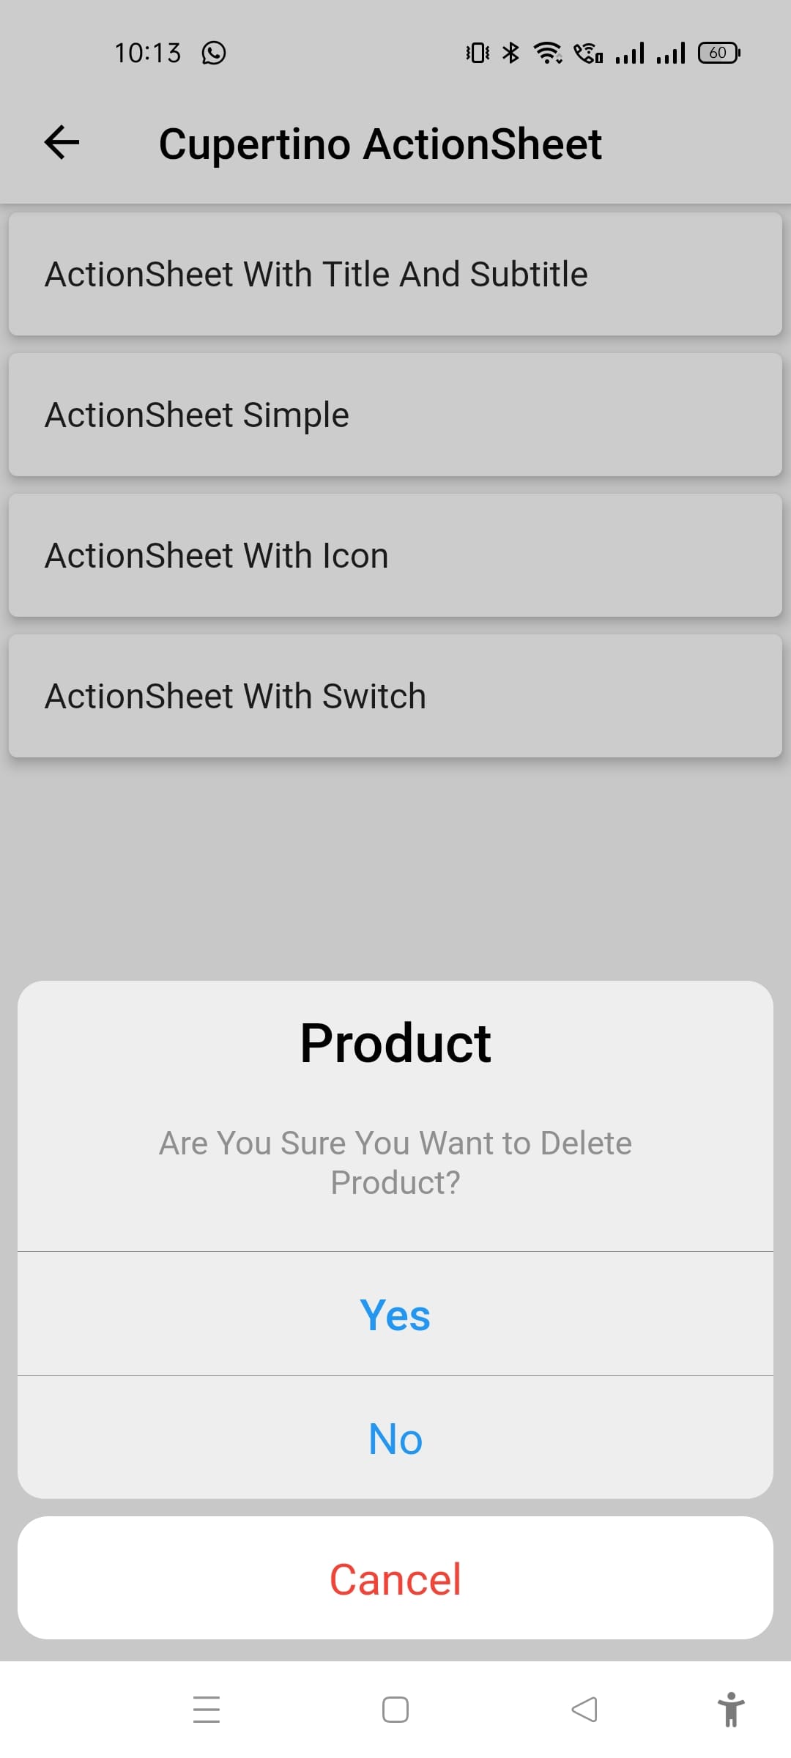
Task: Tap the vibrate mode status icon
Action: [x=478, y=53]
